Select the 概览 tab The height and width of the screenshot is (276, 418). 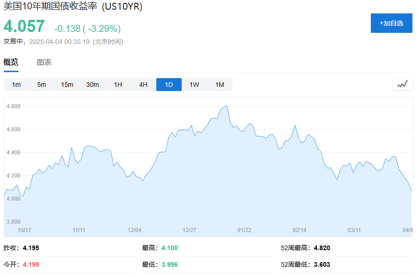pos(10,62)
